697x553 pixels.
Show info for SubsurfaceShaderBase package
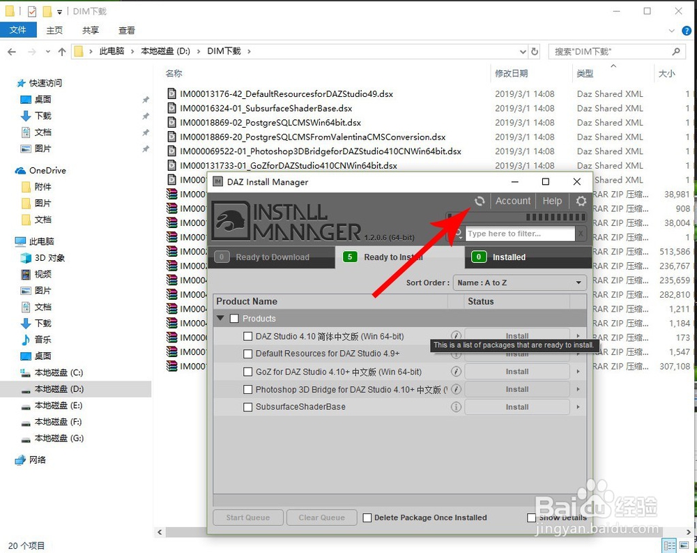[456, 407]
